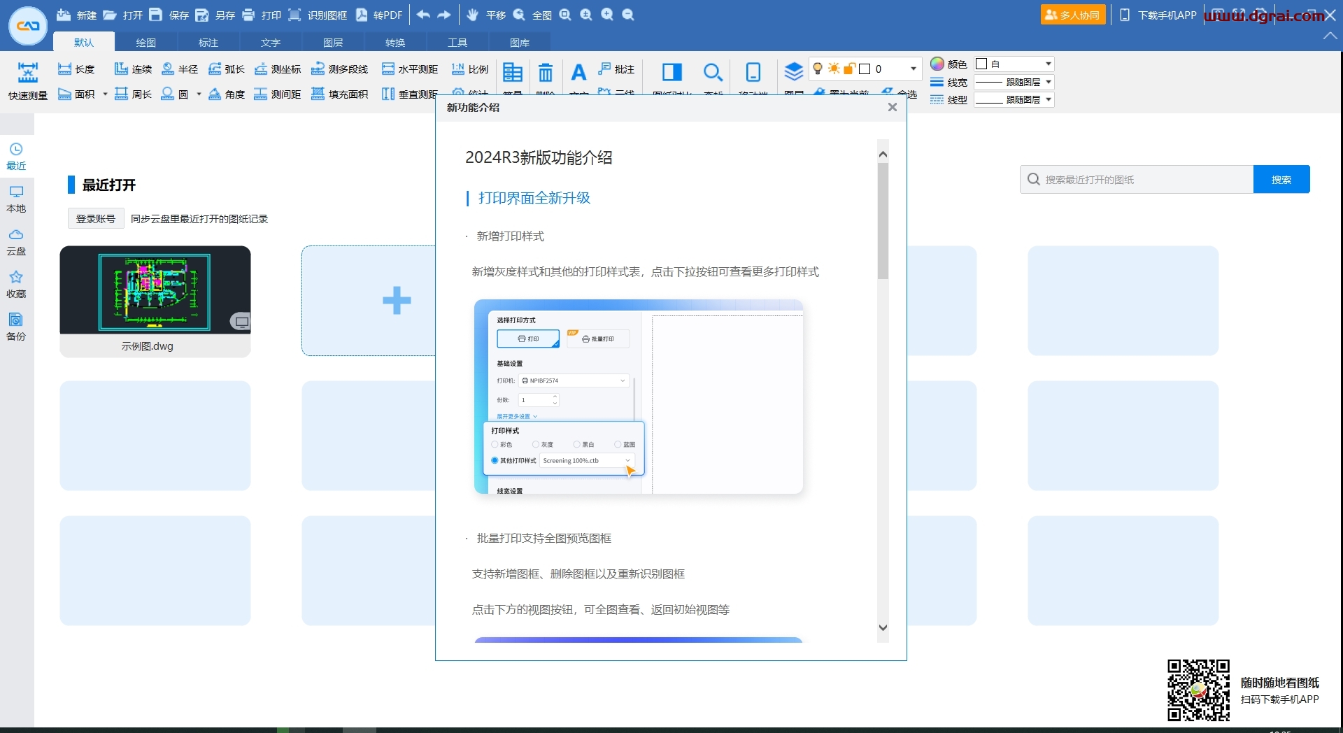Toggle the layer freeze sun icon
1343x733 pixels.
pyautogui.click(x=833, y=69)
